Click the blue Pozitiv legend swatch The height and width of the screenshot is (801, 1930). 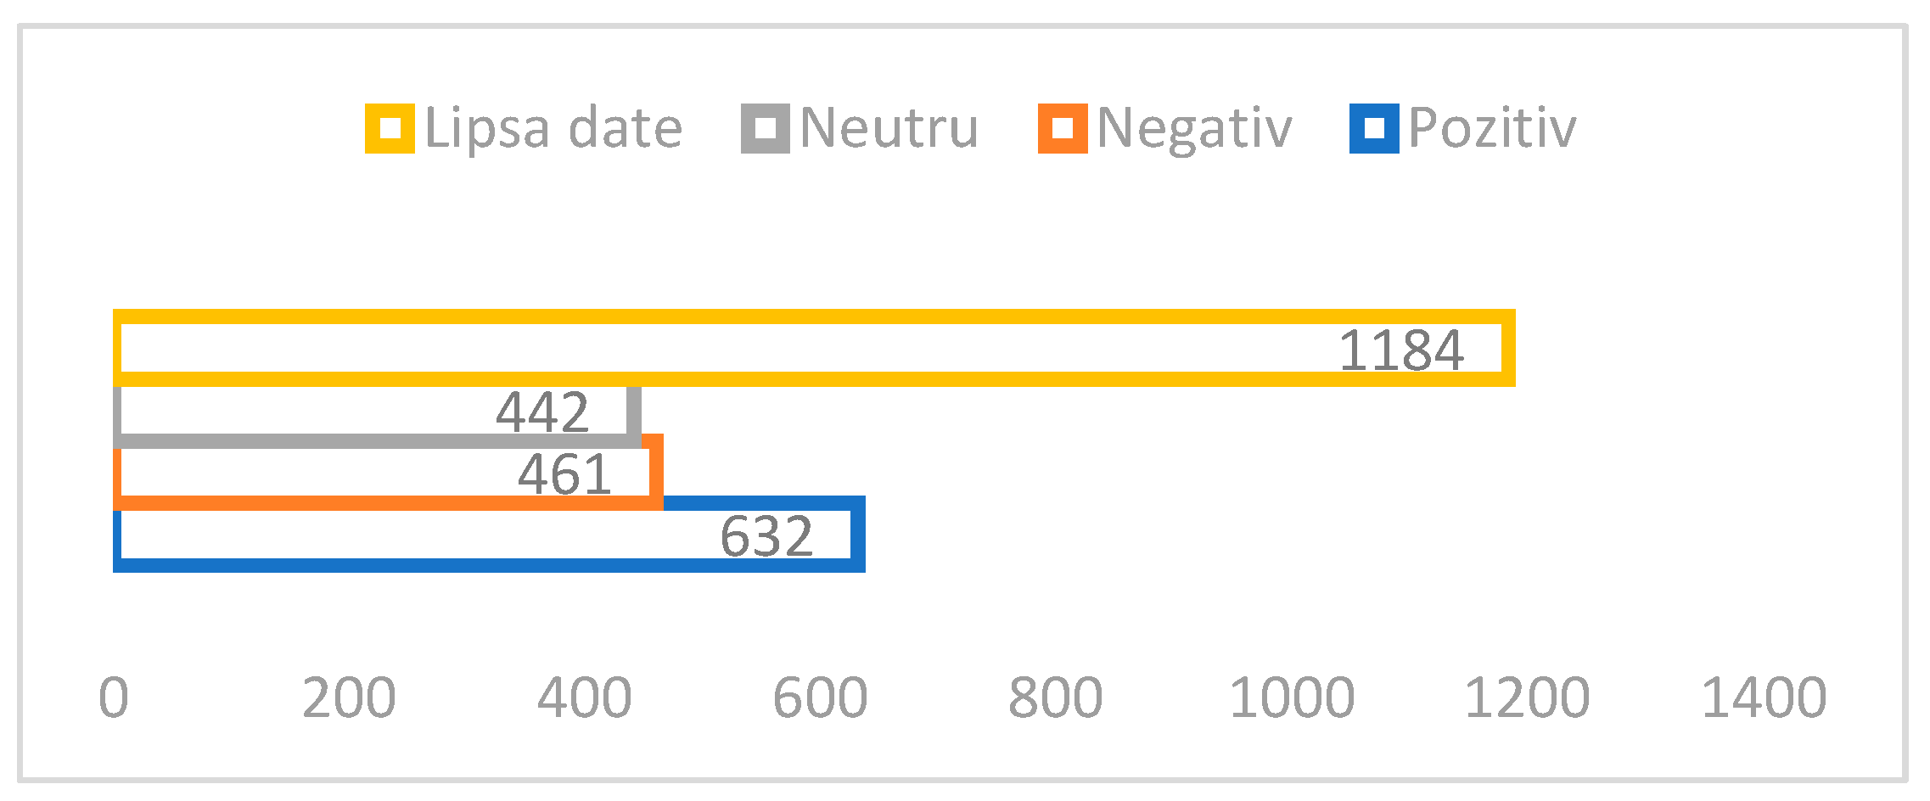[1373, 129]
